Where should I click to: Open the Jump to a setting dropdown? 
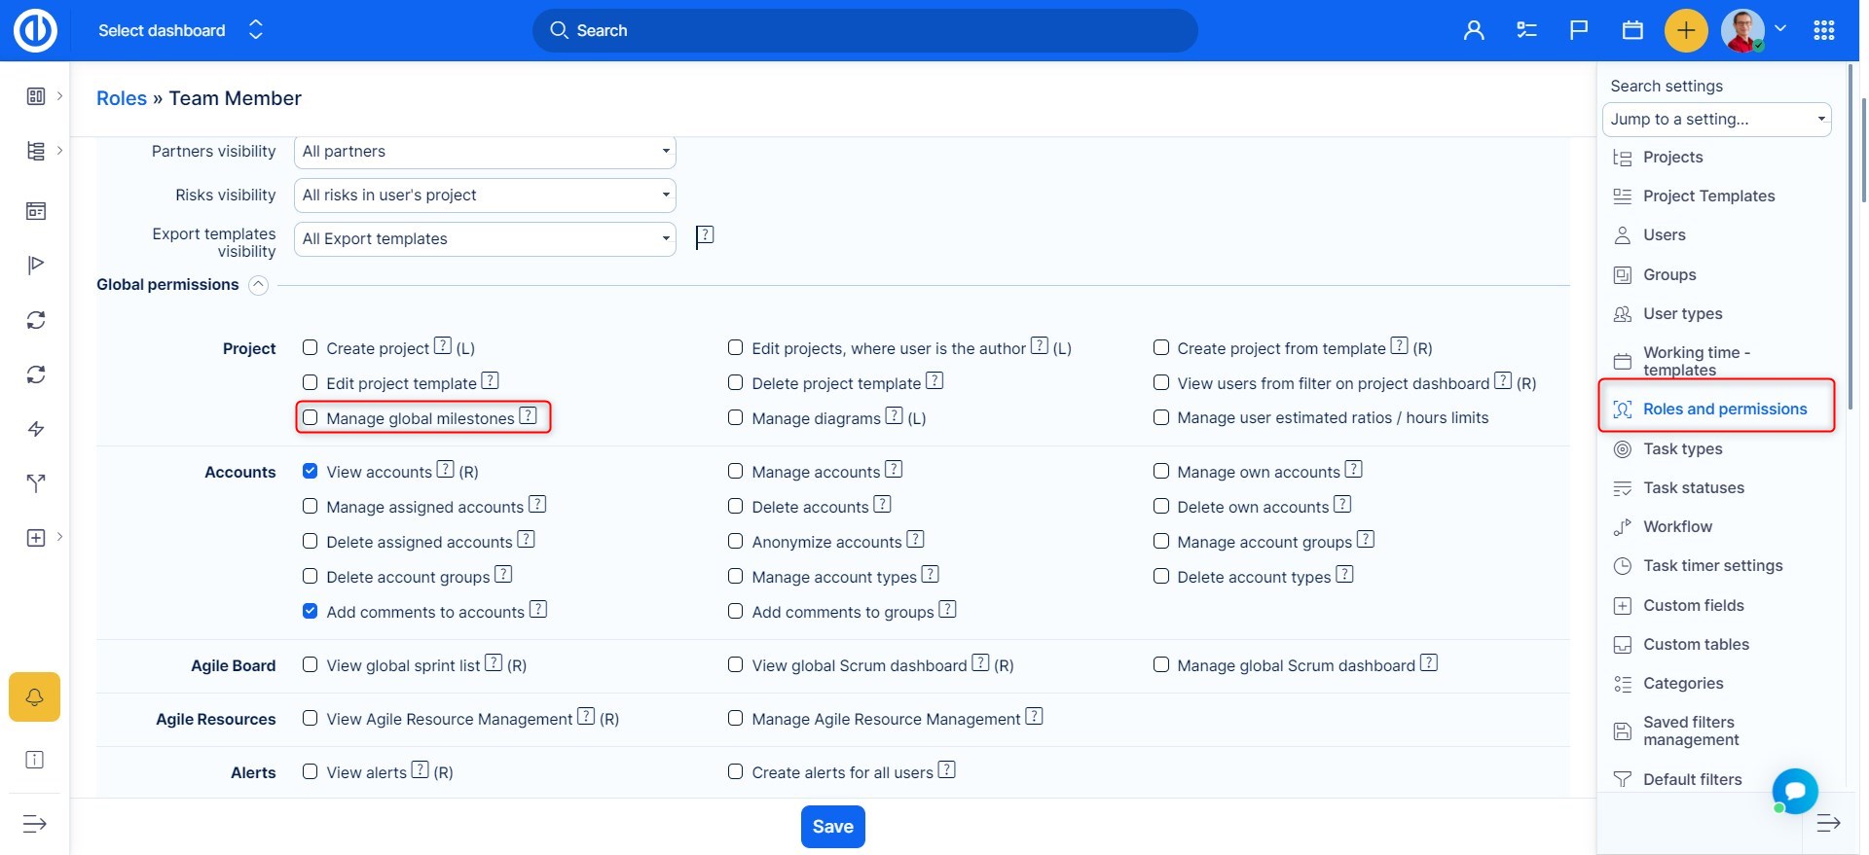1716,120
